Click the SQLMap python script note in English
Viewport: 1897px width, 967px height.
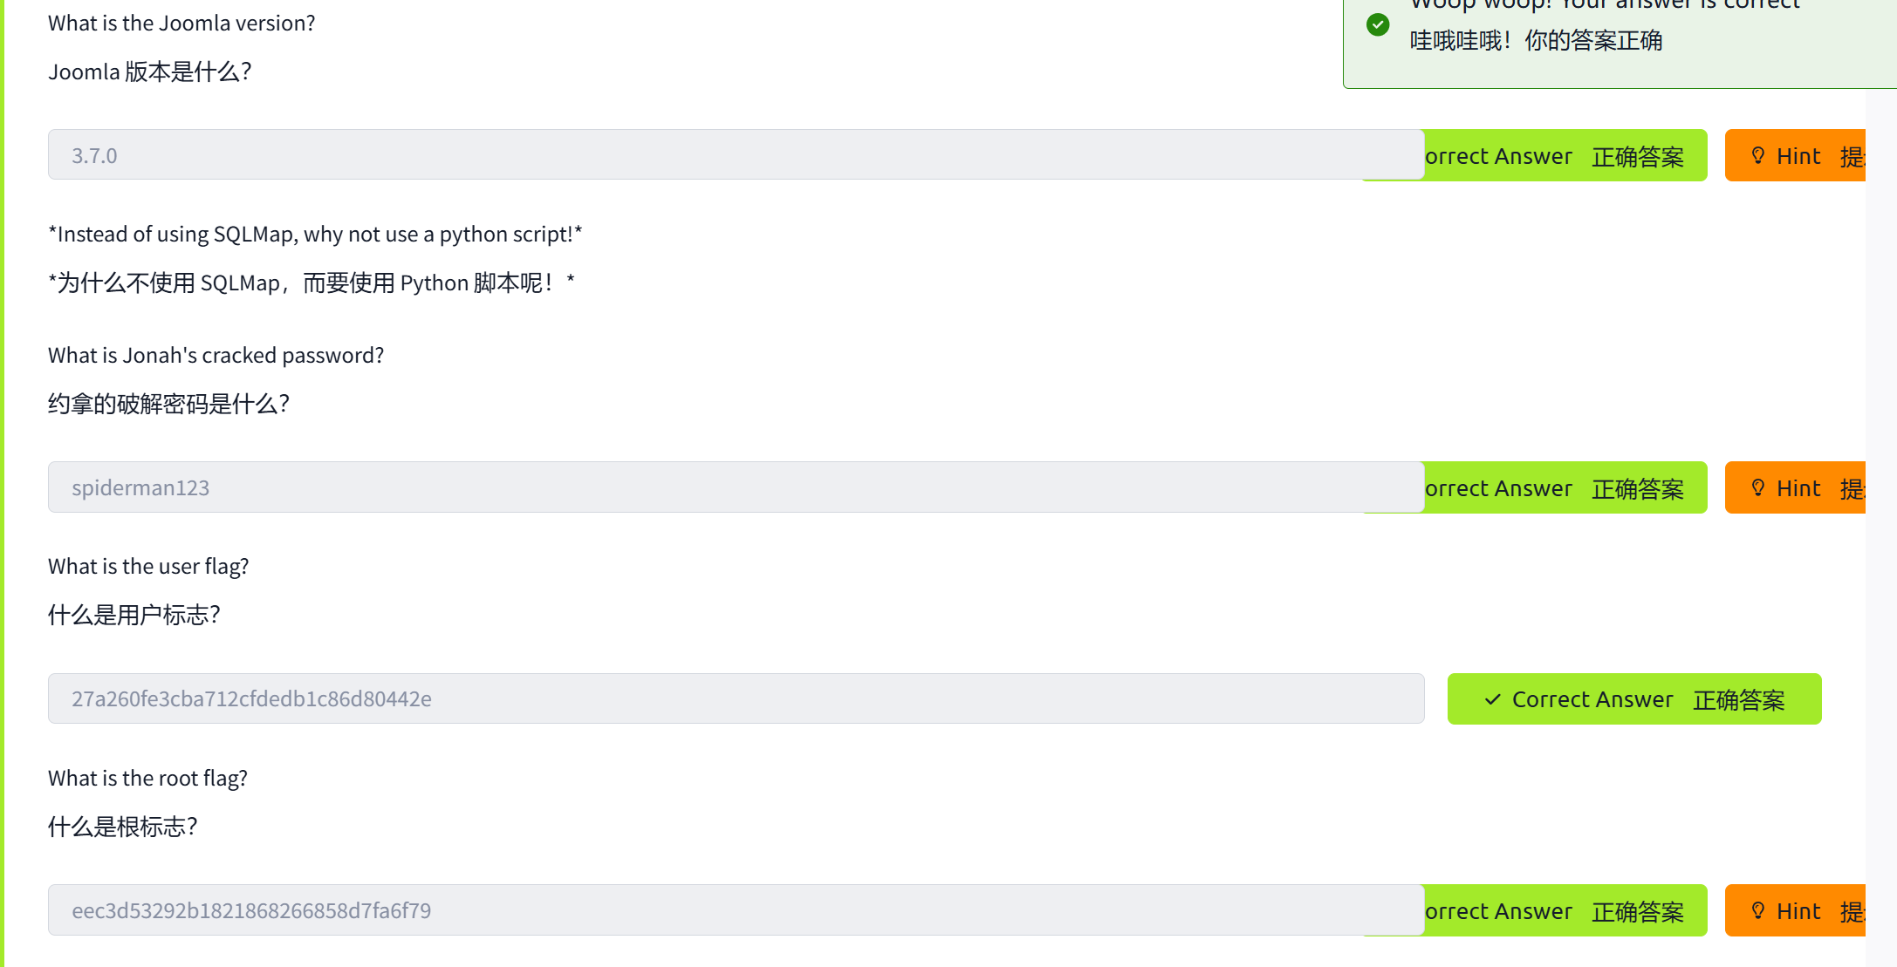pos(315,235)
